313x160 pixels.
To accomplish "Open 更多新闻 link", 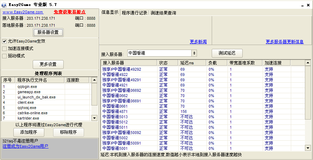I will (x=198, y=42).
